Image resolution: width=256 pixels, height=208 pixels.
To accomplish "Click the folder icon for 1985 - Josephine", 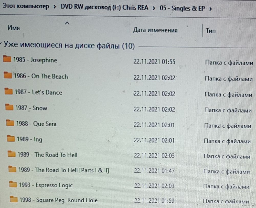I will pyautogui.click(x=7, y=59).
